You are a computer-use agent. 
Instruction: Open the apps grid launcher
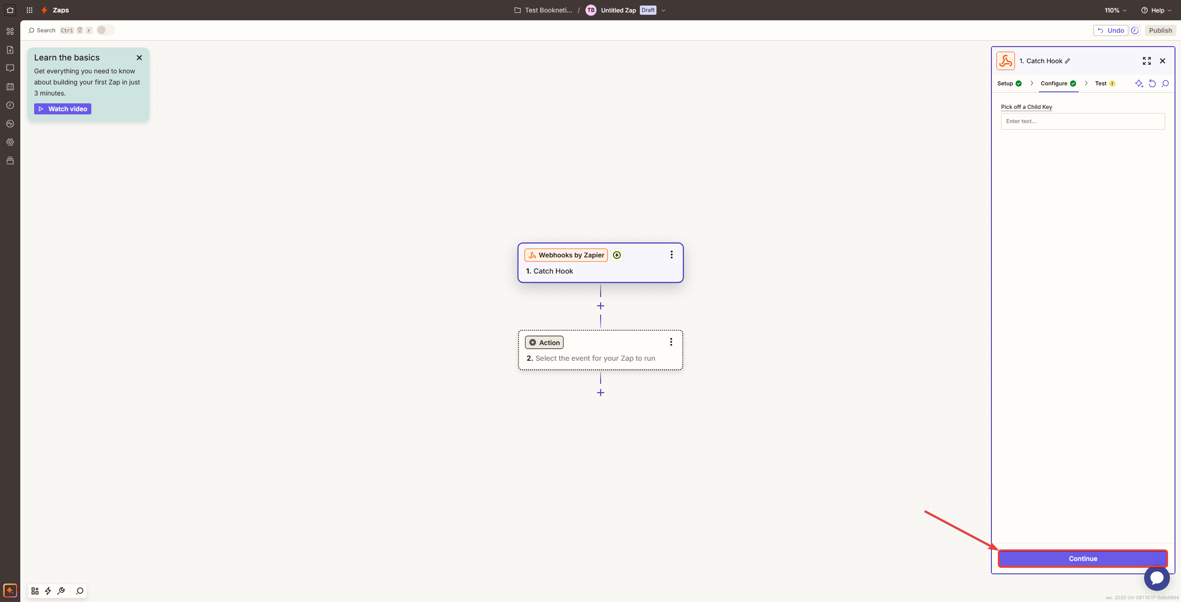coord(30,10)
